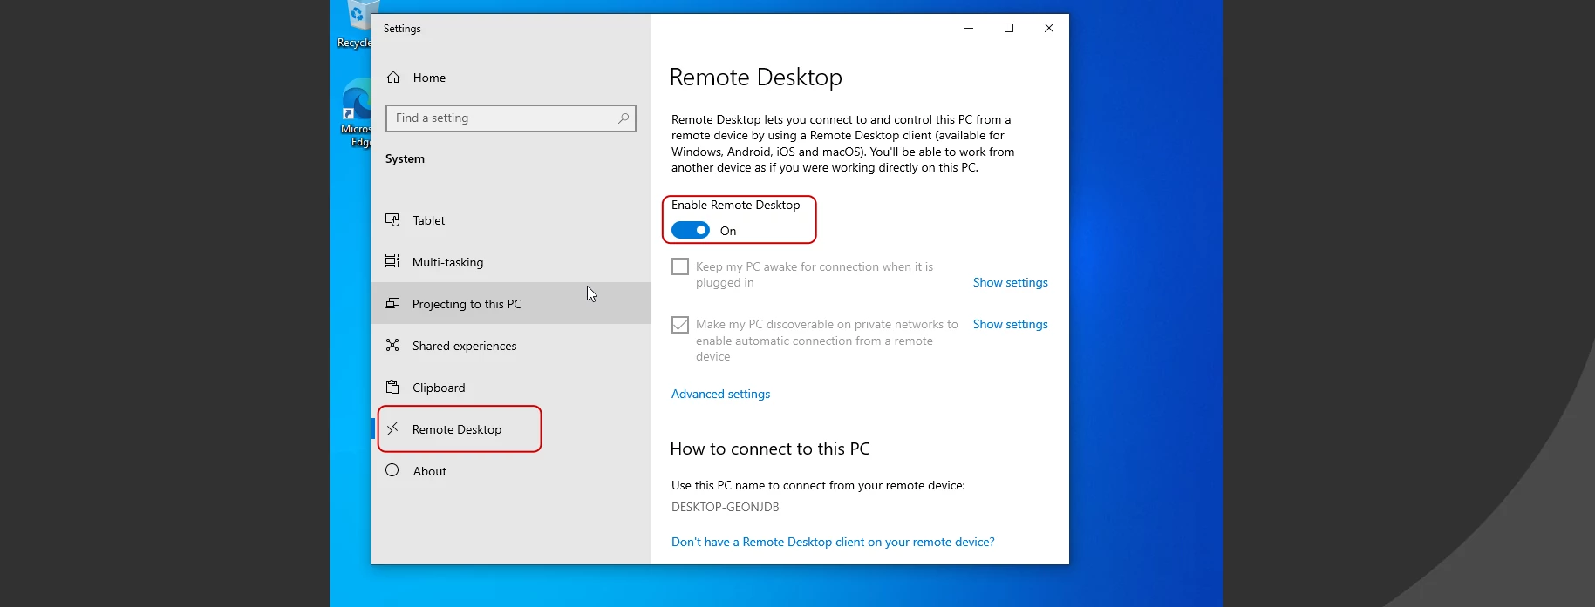Click the Shared experiences icon
The height and width of the screenshot is (607, 1595).
tap(392, 345)
